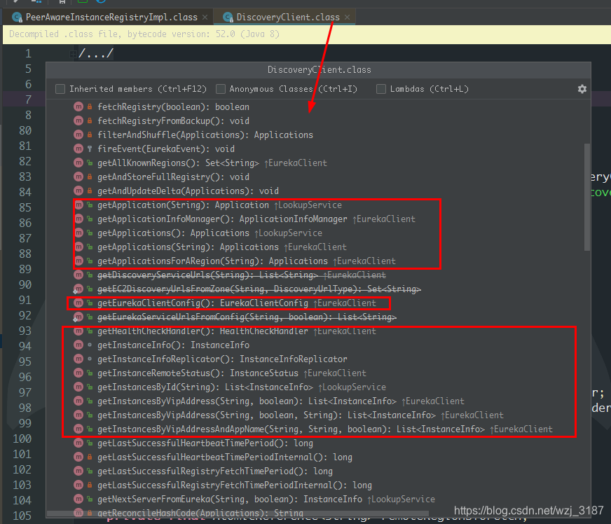Screen dimensions: 611x524
Task: Click method icon of getInstanceRemoteStatus()
Action: click(x=78, y=373)
